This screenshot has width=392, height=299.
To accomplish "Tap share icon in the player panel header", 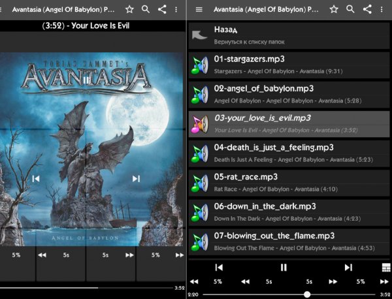I will click(162, 10).
